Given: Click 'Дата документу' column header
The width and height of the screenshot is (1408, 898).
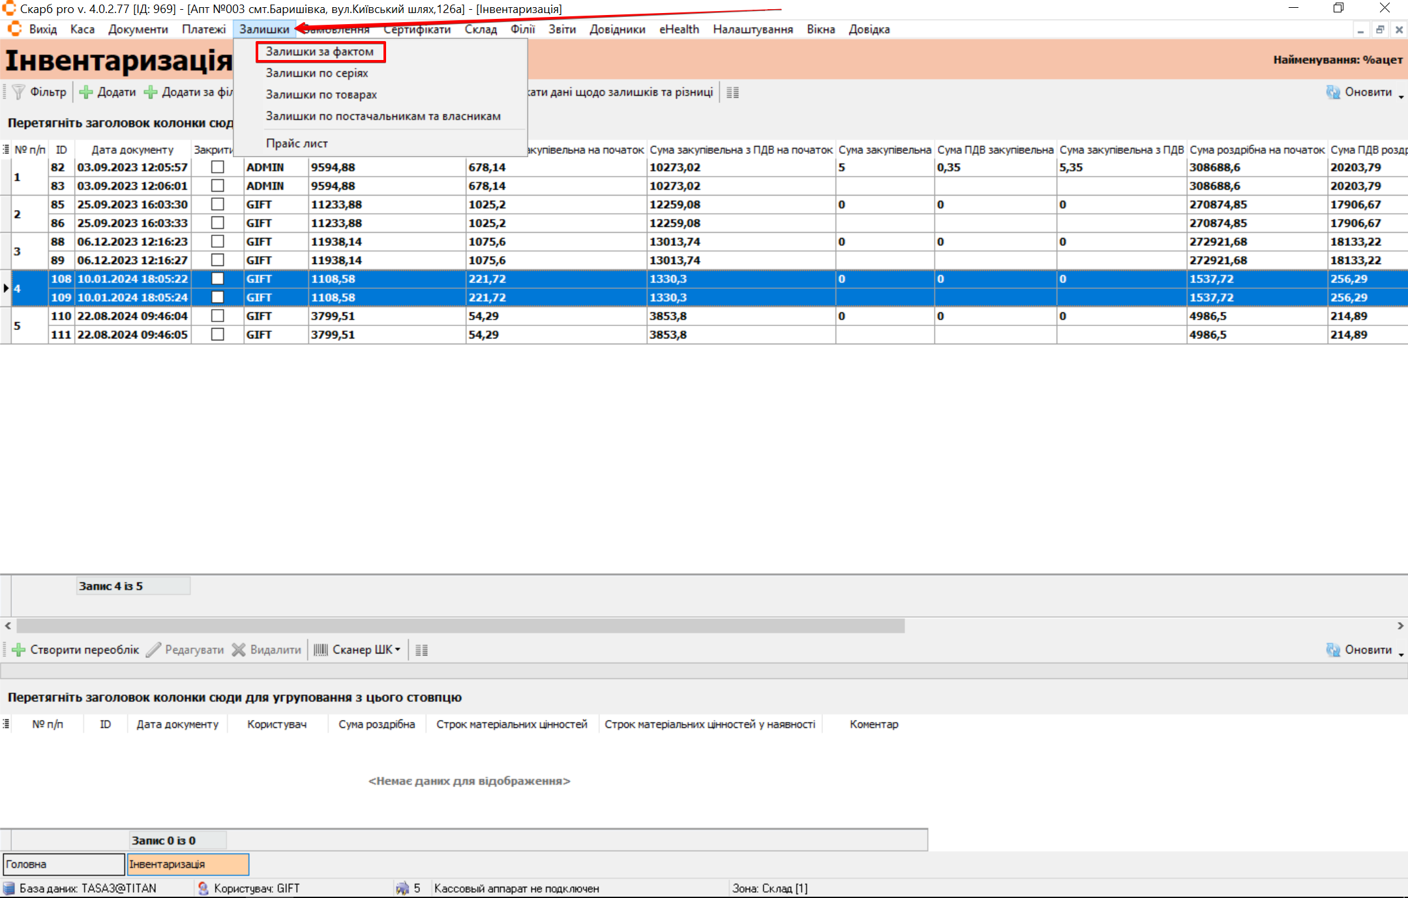Looking at the screenshot, I should 132,150.
